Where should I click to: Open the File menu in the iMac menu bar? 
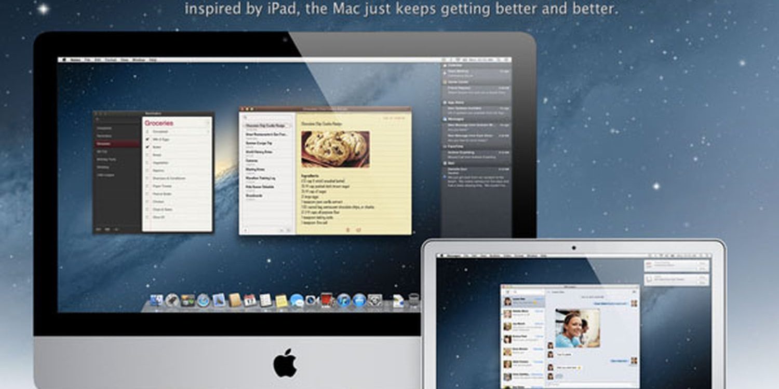pyautogui.click(x=87, y=60)
